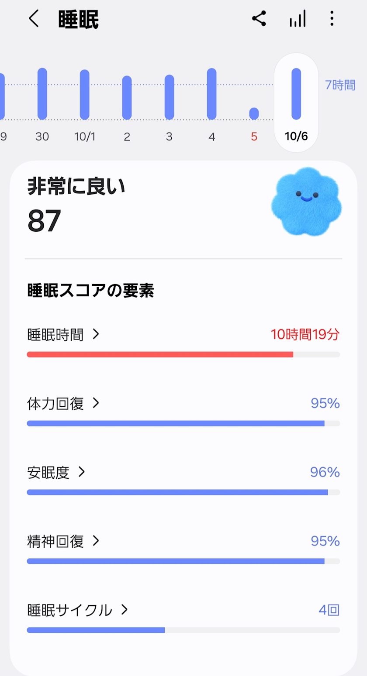
Task: Tap the back arrow icon
Action: click(34, 19)
